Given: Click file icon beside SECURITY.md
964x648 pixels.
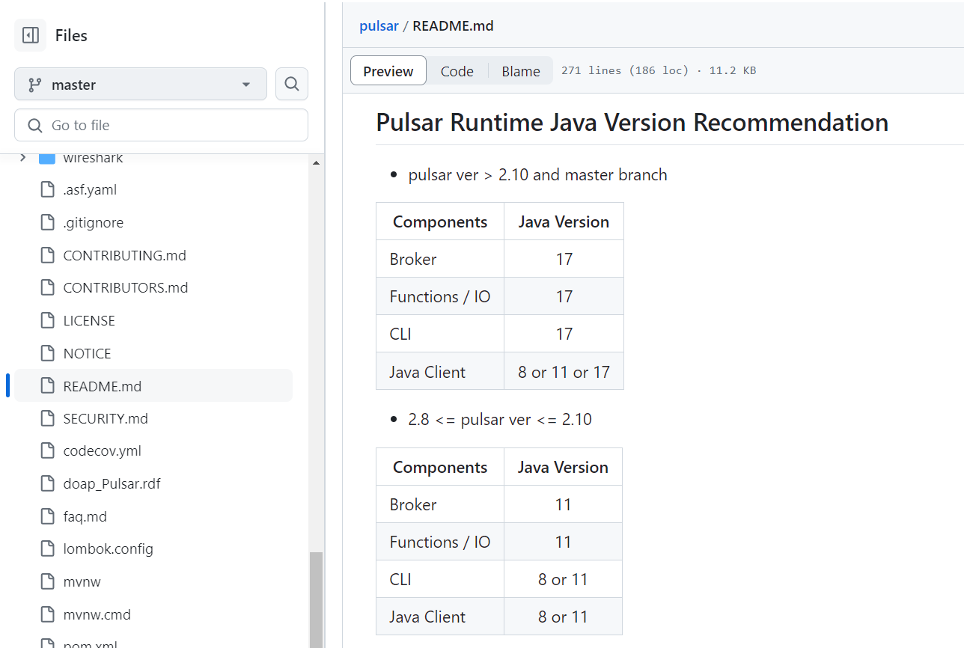Looking at the screenshot, I should pos(47,418).
